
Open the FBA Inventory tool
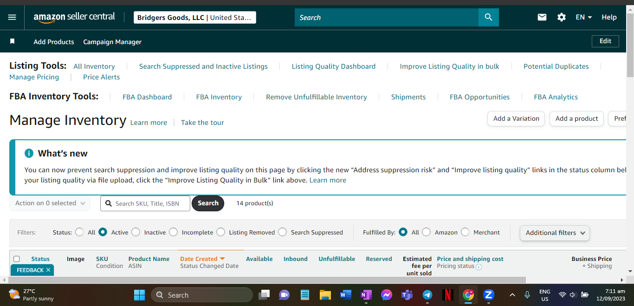219,97
